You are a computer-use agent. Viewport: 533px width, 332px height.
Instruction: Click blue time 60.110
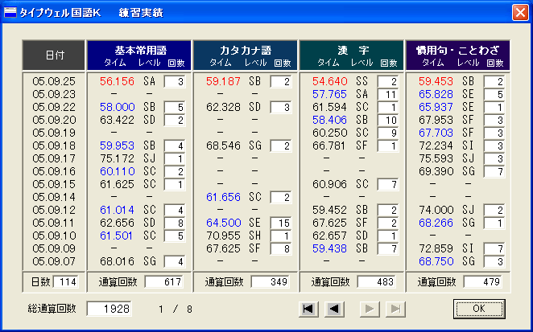117,171
